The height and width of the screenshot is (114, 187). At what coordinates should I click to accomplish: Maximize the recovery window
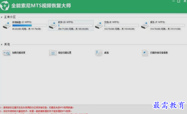tap(179, 1)
